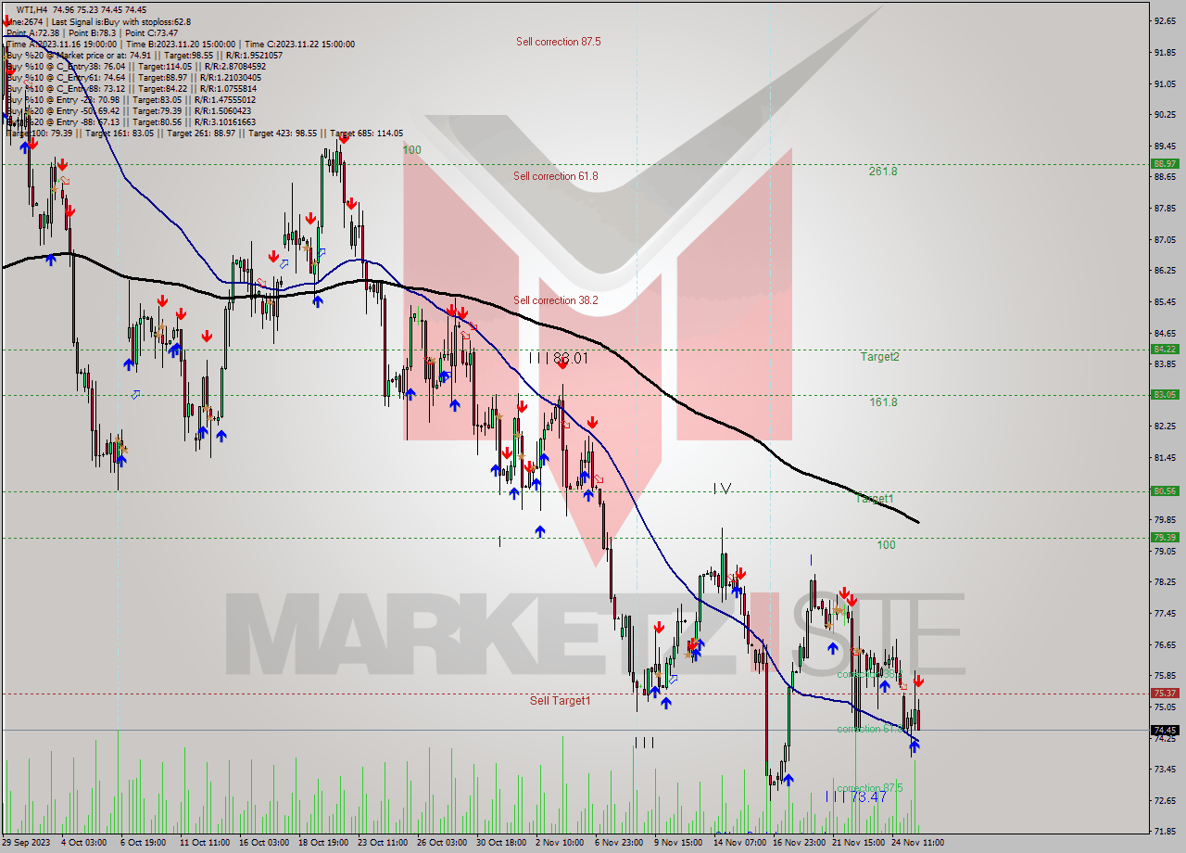Click the 88.97 green price tag
This screenshot has width=1186, height=853.
[1165, 164]
